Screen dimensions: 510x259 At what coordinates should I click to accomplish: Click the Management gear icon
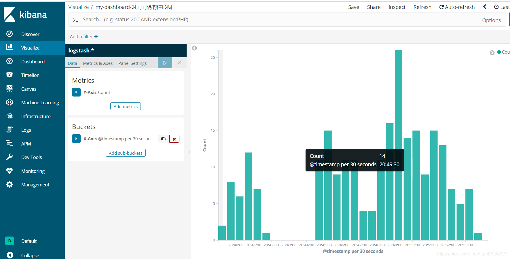point(10,184)
